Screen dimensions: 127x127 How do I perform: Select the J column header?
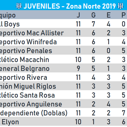click(78, 15)
